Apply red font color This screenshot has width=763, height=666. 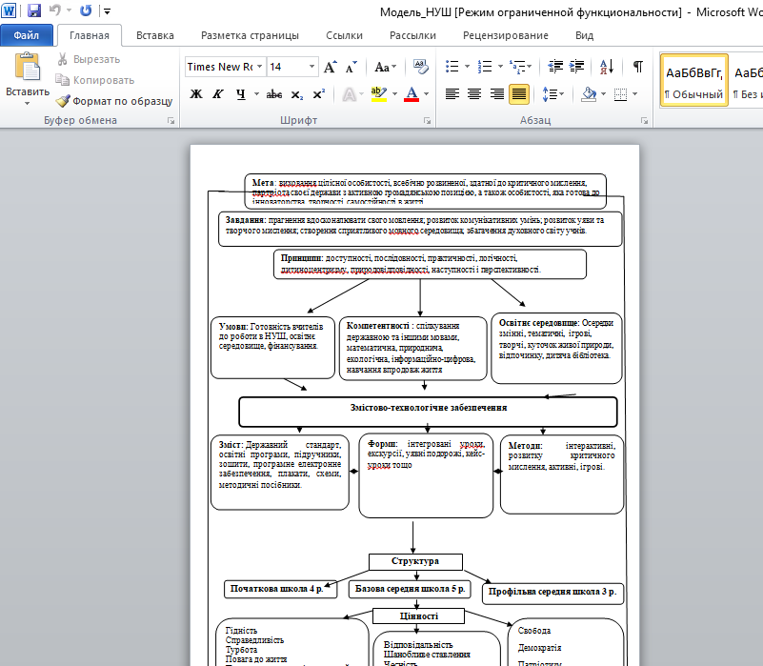[x=412, y=94]
